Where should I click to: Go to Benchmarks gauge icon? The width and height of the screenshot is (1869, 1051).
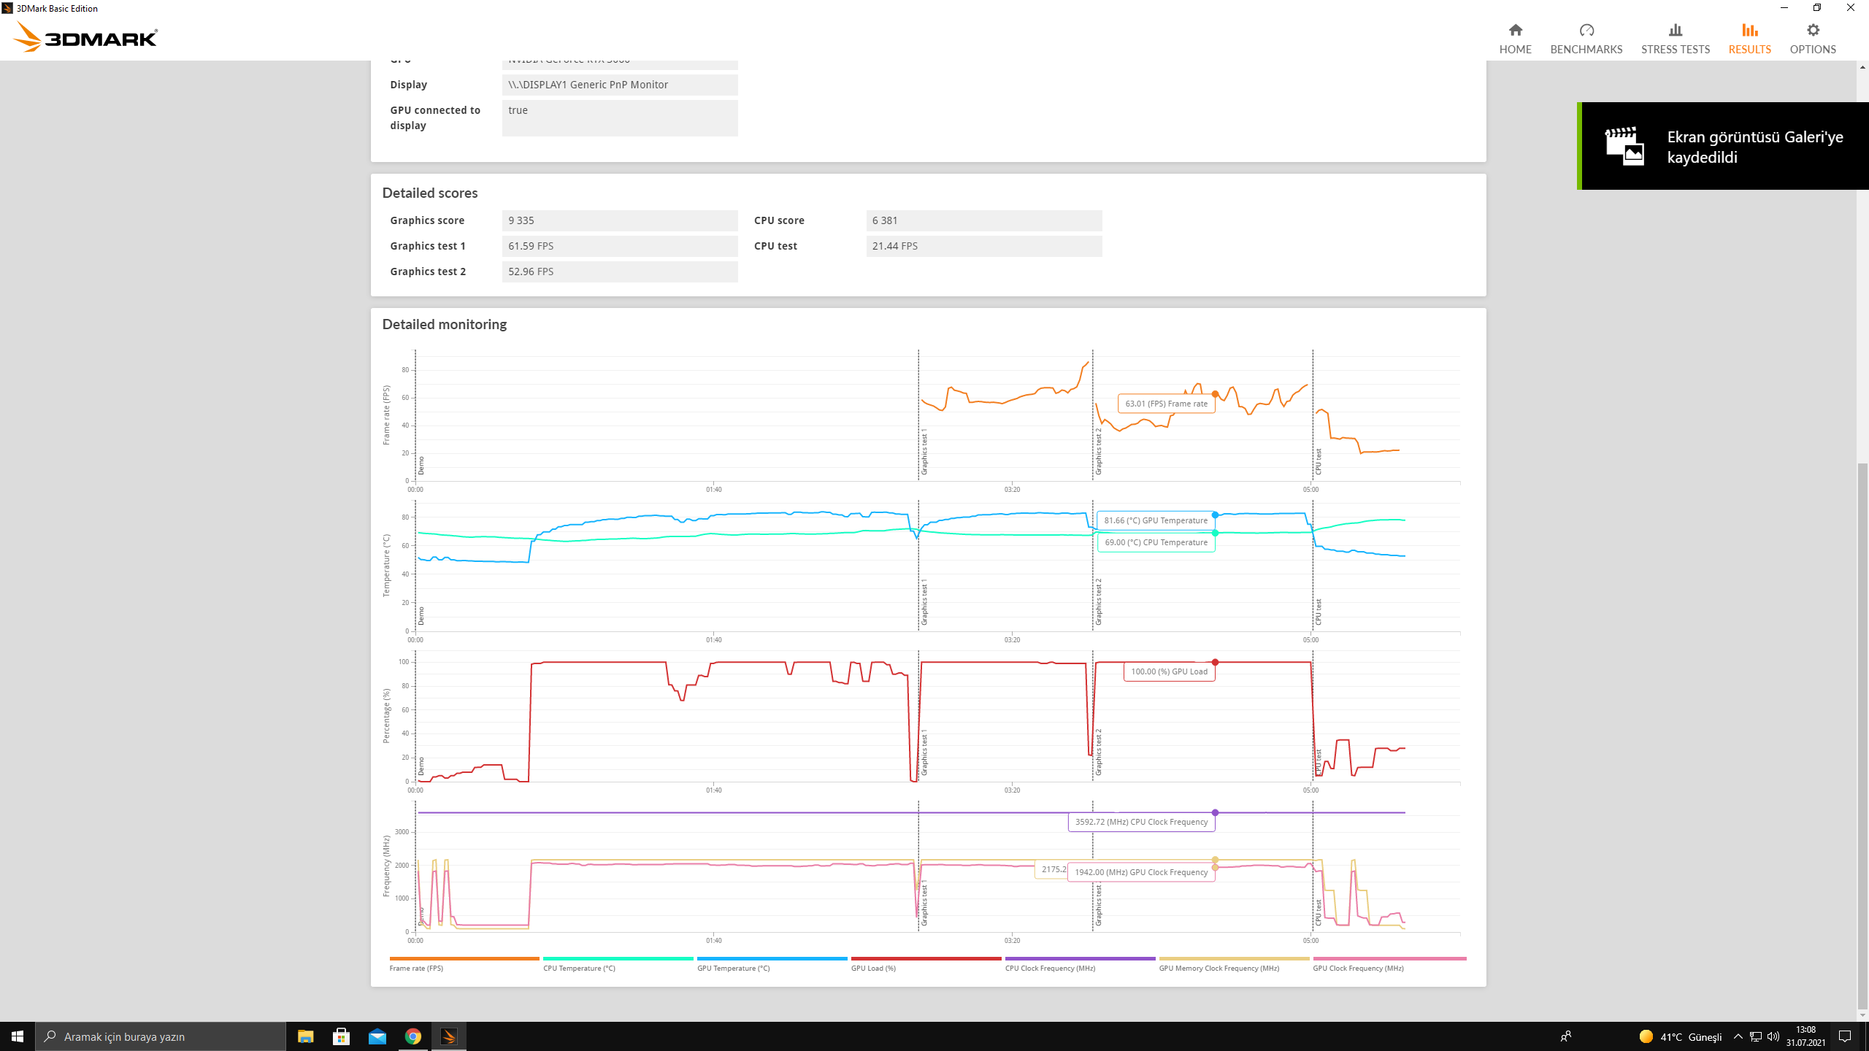click(x=1586, y=30)
